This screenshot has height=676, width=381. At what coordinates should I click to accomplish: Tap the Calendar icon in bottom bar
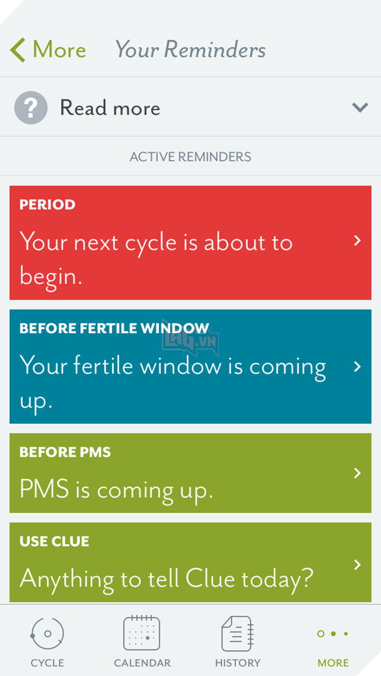click(142, 634)
